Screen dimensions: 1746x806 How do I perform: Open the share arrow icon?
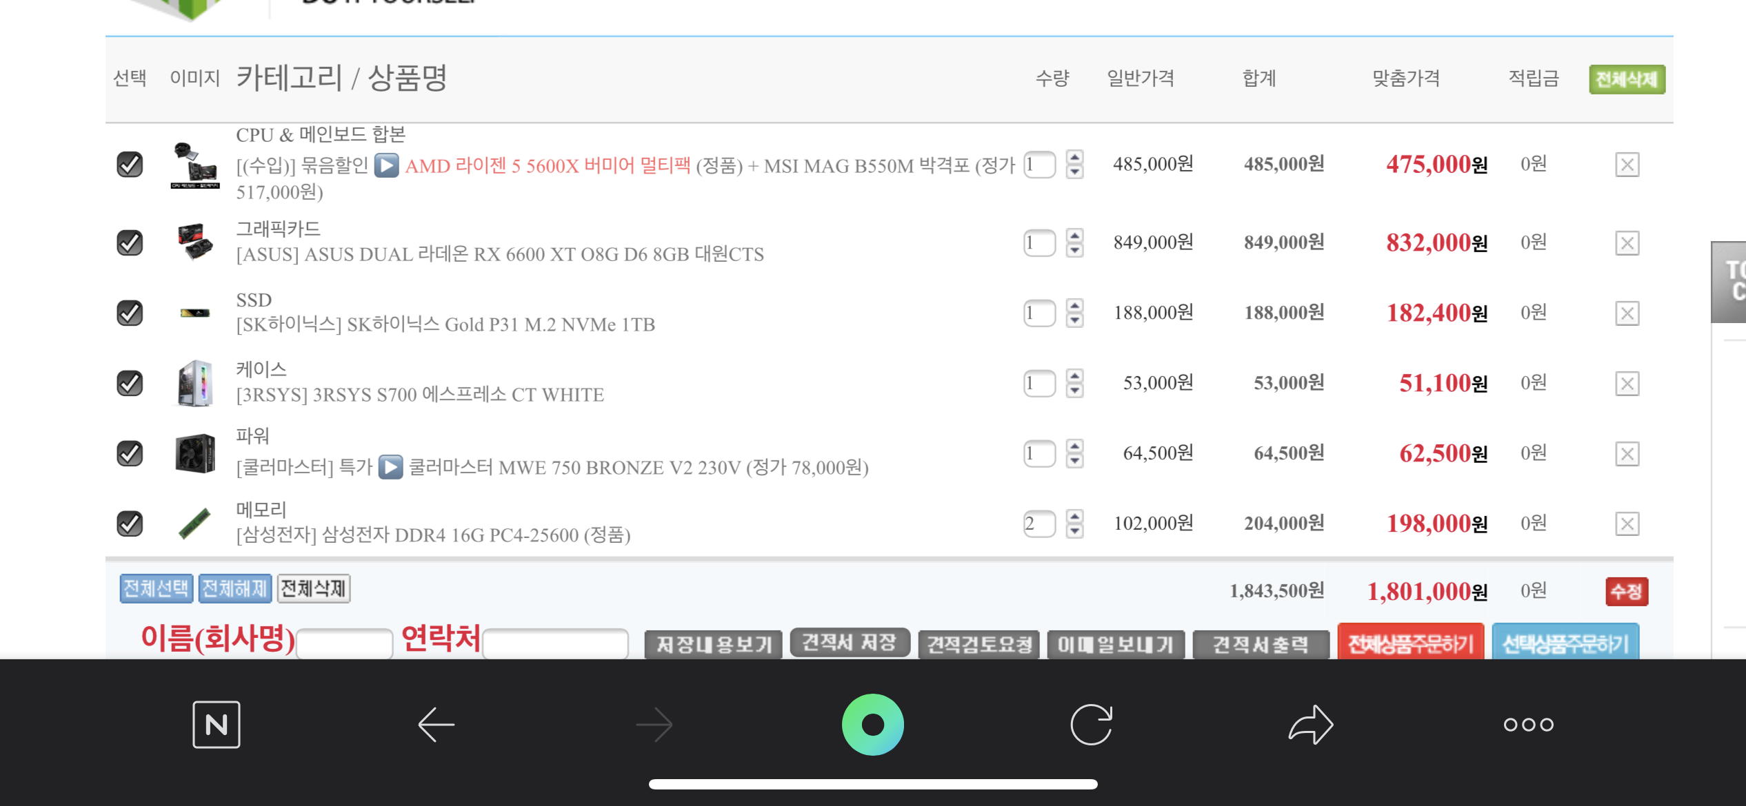pos(1310,725)
